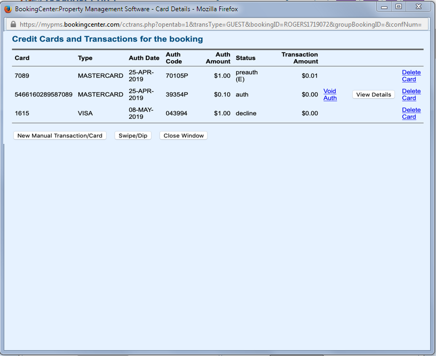Screen dimensions: 436x356
Task: Choose the Swipe/Dip button
Action: 133,135
